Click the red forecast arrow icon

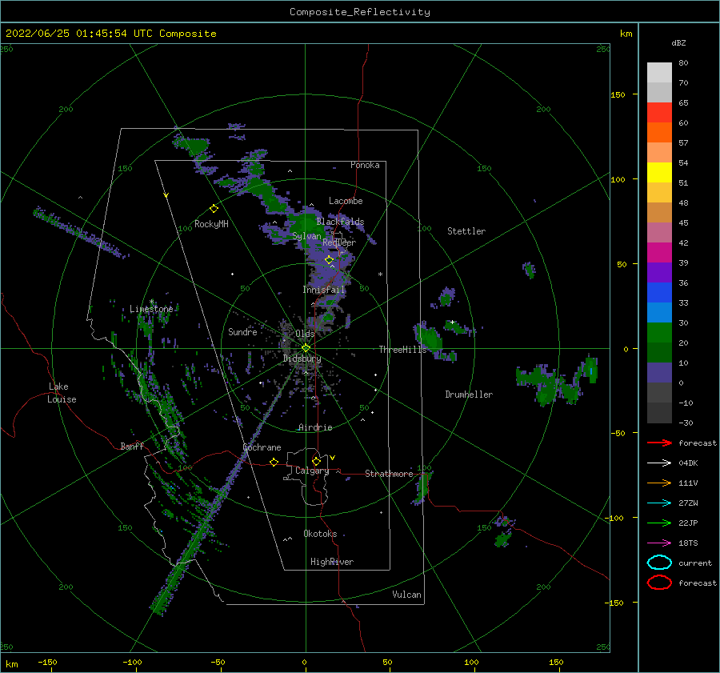(659, 443)
